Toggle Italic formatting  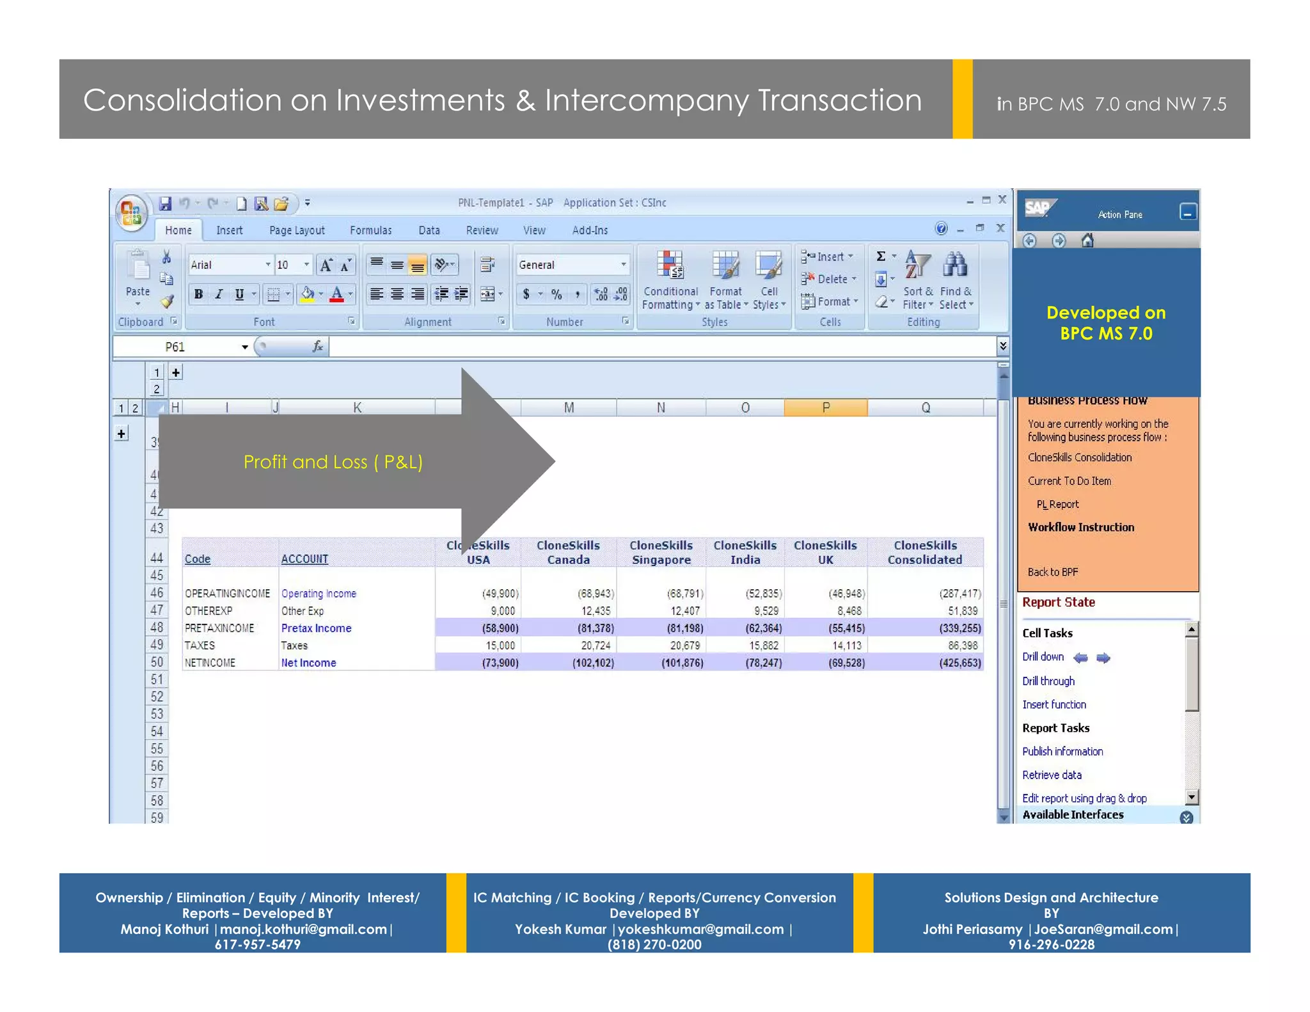[x=219, y=294]
